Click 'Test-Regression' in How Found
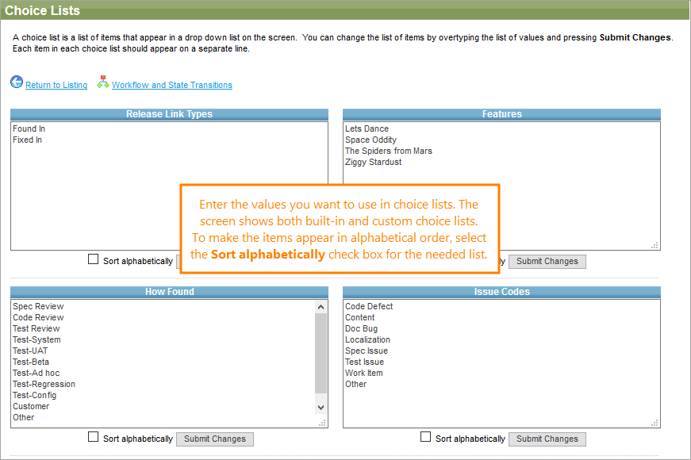The image size is (691, 460). (x=44, y=384)
